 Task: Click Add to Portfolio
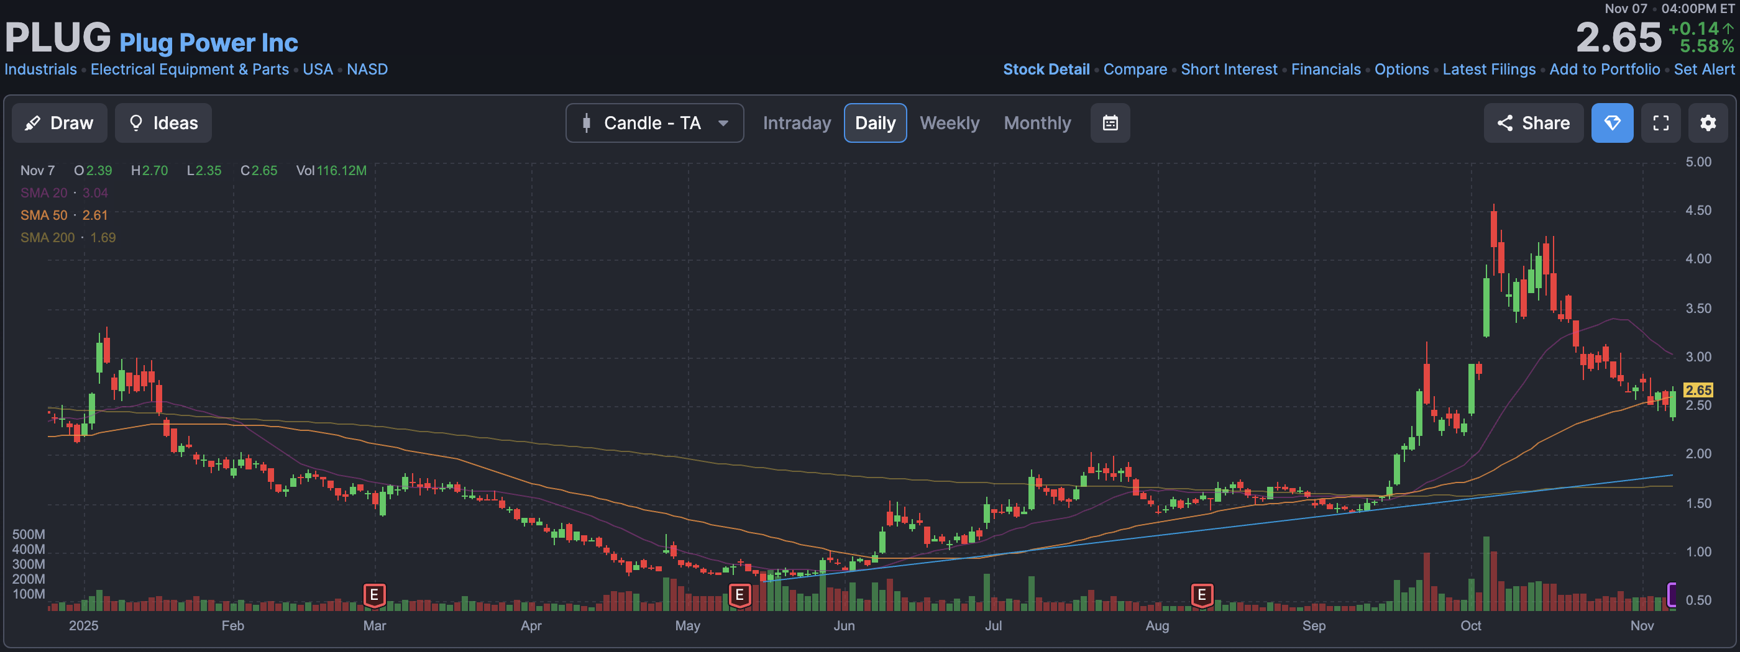pos(1605,70)
